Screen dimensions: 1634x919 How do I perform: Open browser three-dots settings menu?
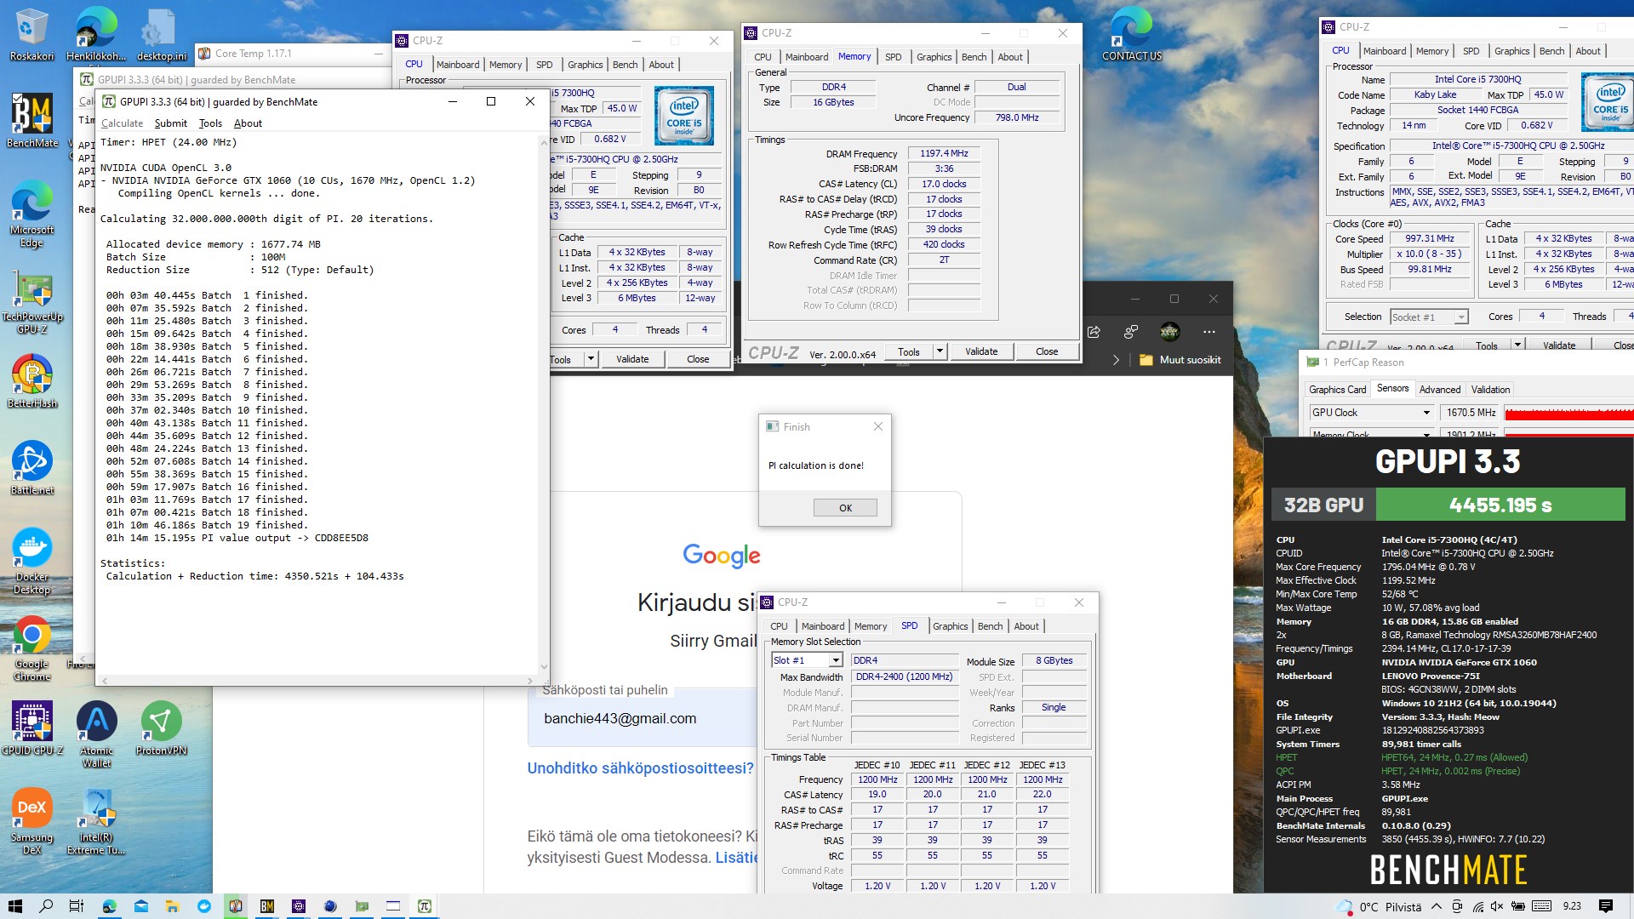pyautogui.click(x=1209, y=332)
